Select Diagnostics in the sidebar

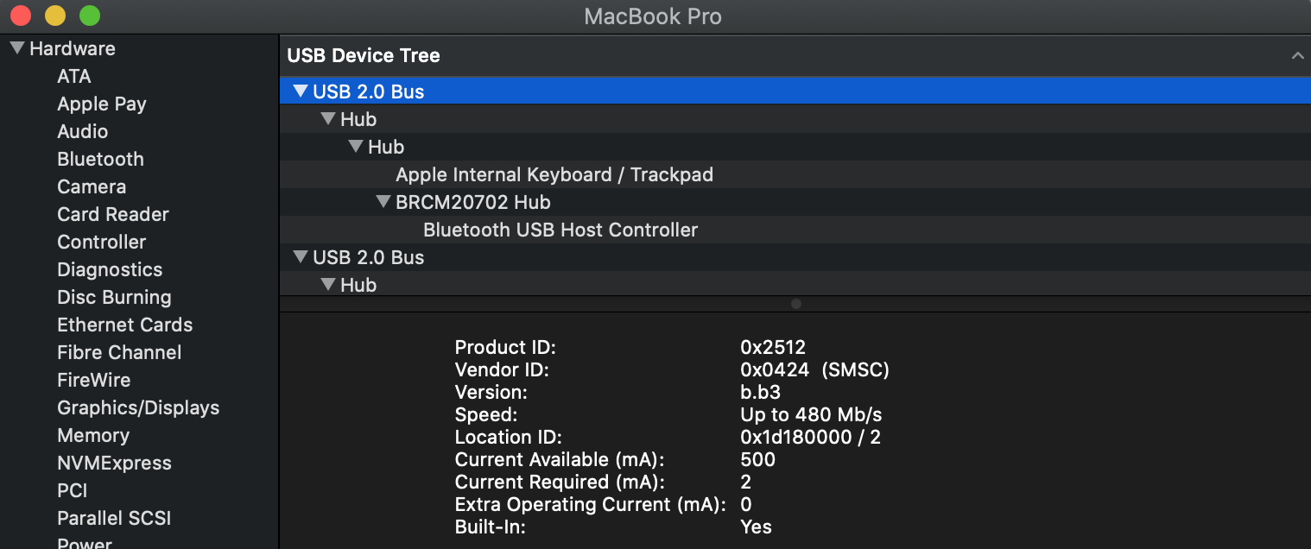click(x=110, y=269)
